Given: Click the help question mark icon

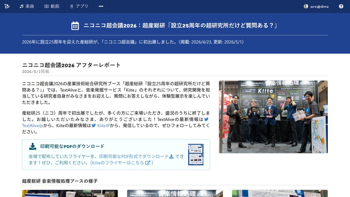Looking at the screenshot, I should point(341,6).
